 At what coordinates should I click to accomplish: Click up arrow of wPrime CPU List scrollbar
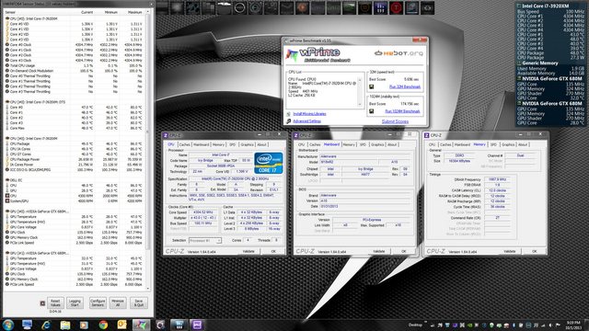(360, 80)
